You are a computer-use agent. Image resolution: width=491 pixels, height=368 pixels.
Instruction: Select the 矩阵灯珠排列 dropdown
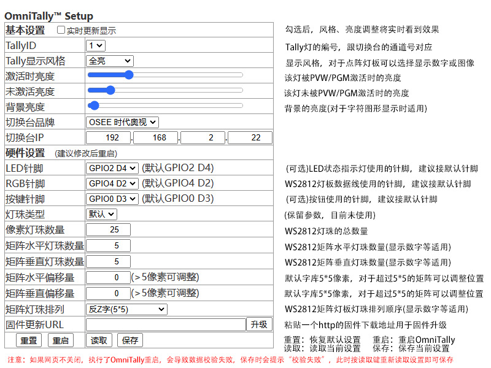coord(126,309)
